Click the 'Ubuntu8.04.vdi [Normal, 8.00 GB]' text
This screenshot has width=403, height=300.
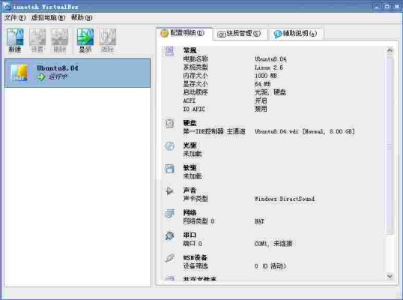(305, 131)
